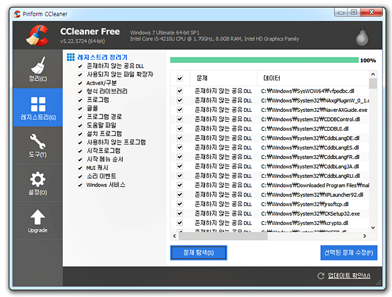Open the 정리(C) cleaner broom section

coord(38,69)
